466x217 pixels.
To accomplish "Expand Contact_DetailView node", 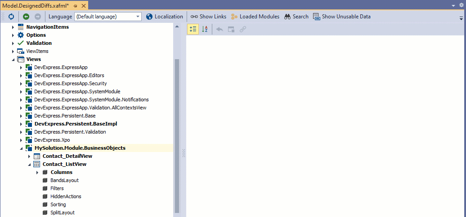I will click(29, 156).
